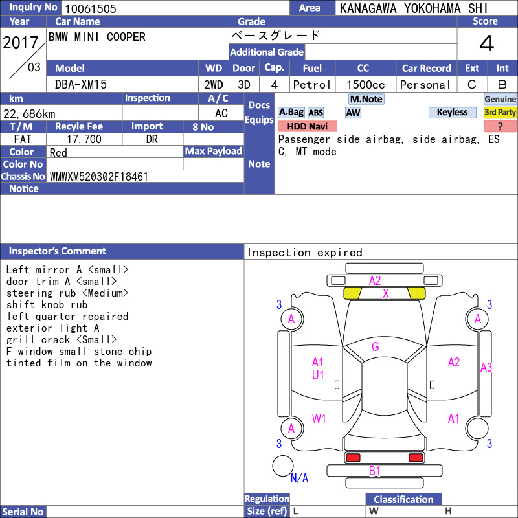Click the 3rd Party badge

click(x=500, y=112)
